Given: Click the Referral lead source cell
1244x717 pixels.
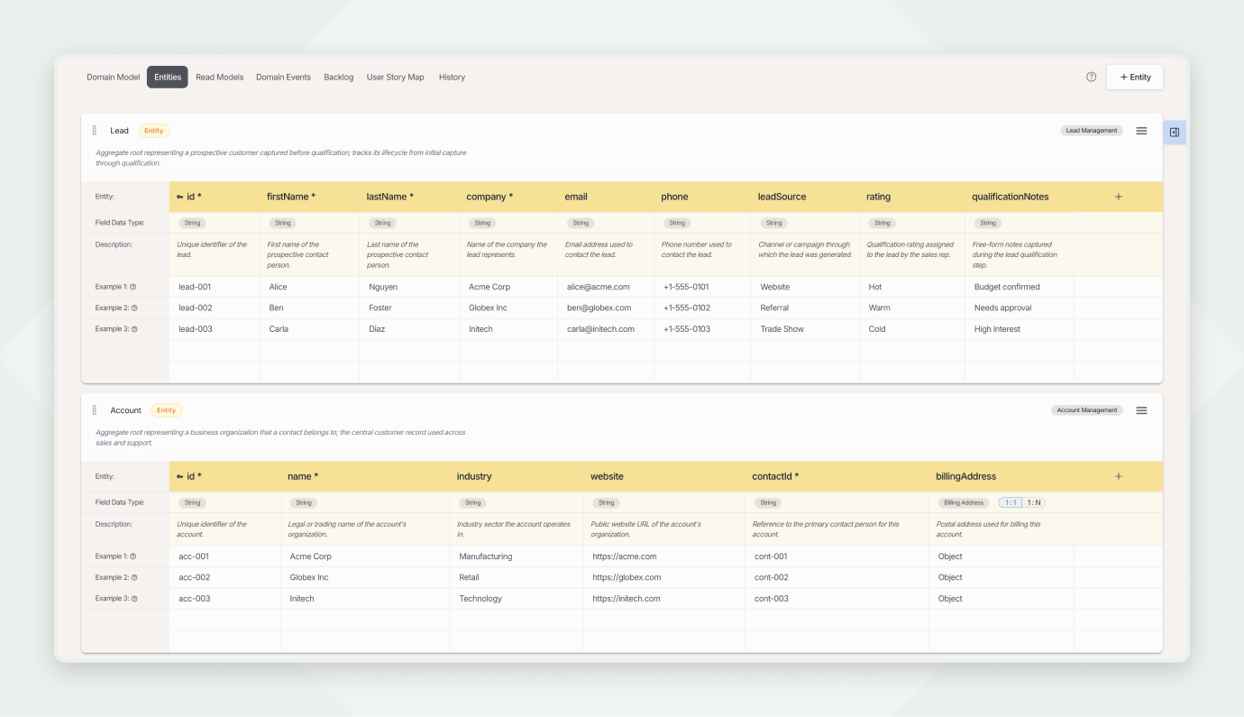Looking at the screenshot, I should [805, 308].
